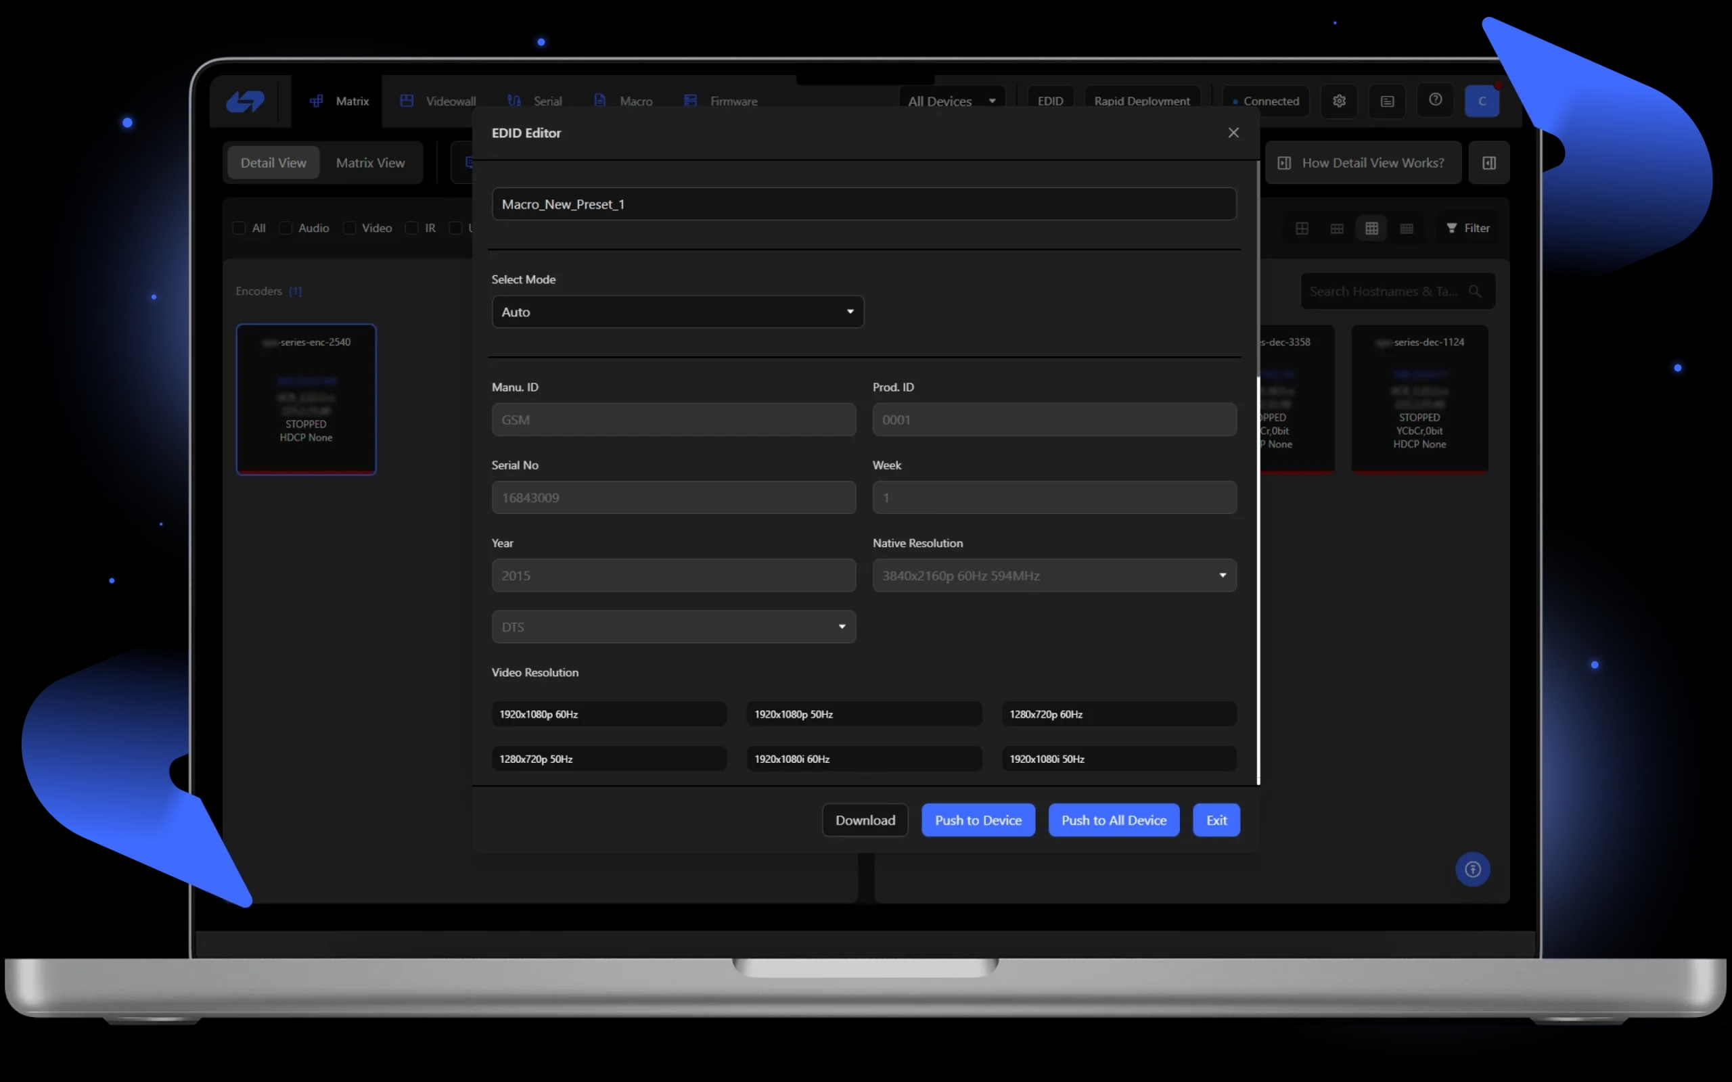1732x1082 pixels.
Task: Open the Native Resolution dropdown
Action: pos(1053,575)
